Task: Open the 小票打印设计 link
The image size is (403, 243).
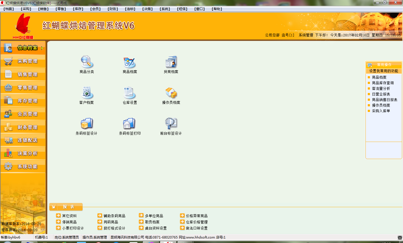Action: tap(73, 228)
